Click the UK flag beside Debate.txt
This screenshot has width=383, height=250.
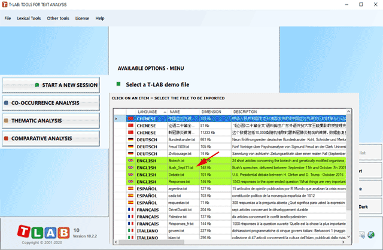pos(130,175)
